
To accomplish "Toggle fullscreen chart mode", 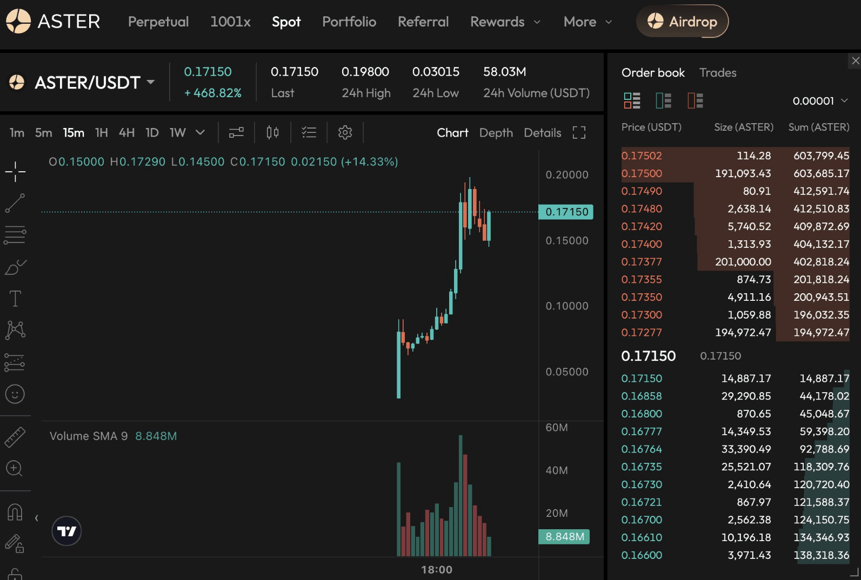I will pyautogui.click(x=579, y=133).
